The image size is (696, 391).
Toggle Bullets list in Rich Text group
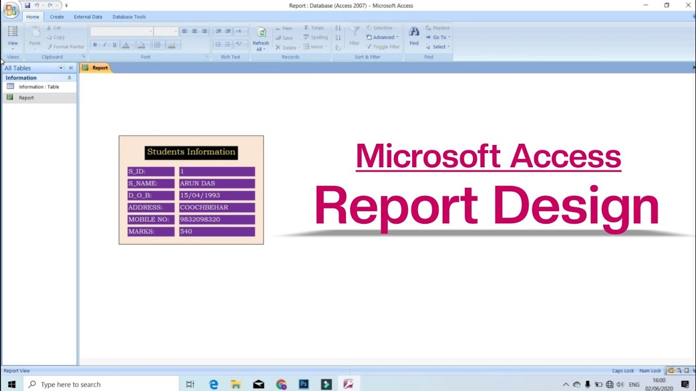click(x=228, y=45)
